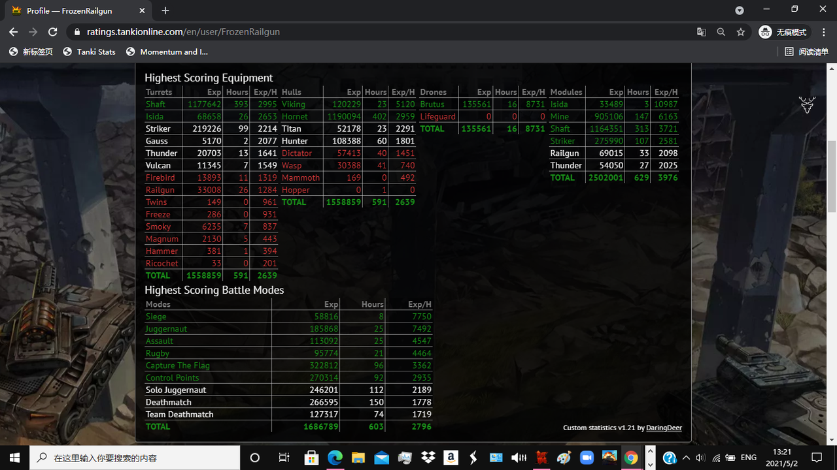This screenshot has height=470, width=837.
Task: Click Highest Scoring Battle Modes heading
Action: pyautogui.click(x=214, y=290)
